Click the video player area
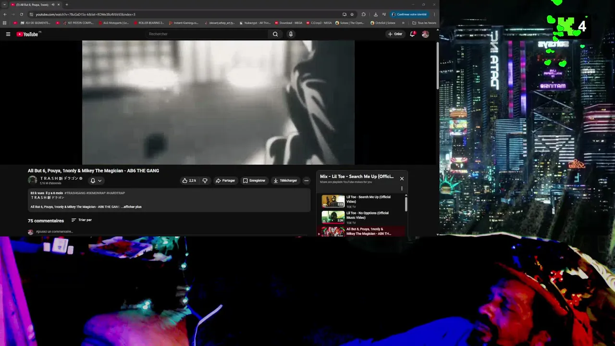Screen dimensions: 615x346 pos(218,102)
